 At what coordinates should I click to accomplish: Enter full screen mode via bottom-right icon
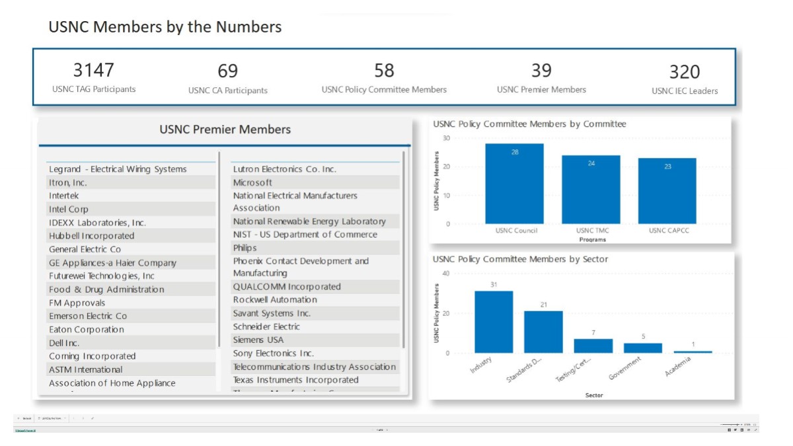pos(755,430)
